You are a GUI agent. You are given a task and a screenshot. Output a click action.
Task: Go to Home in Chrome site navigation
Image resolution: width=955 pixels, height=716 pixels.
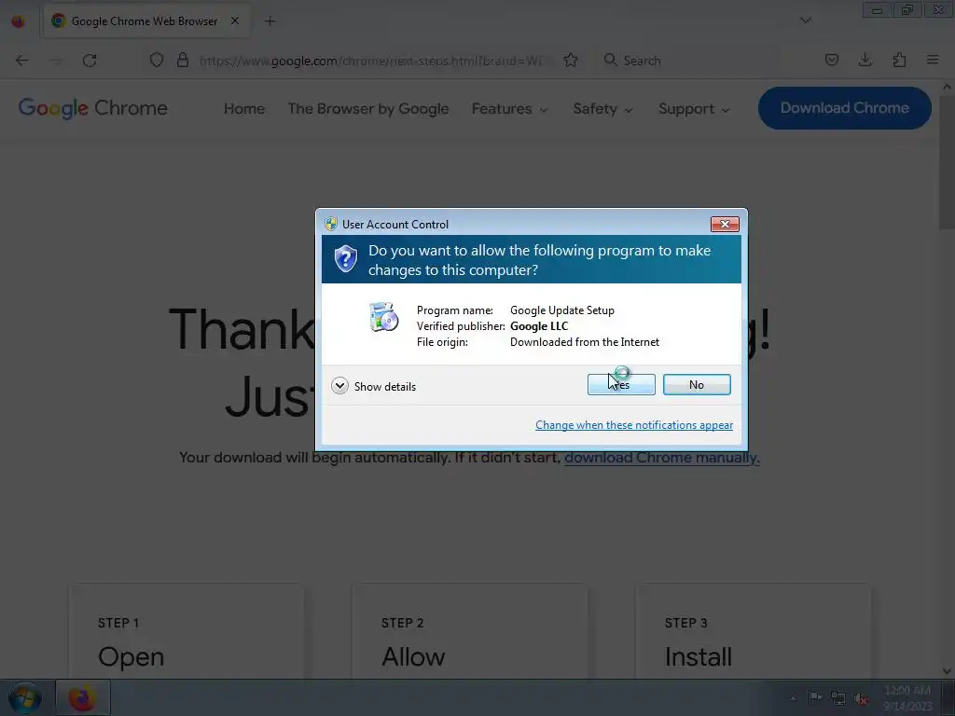(243, 109)
